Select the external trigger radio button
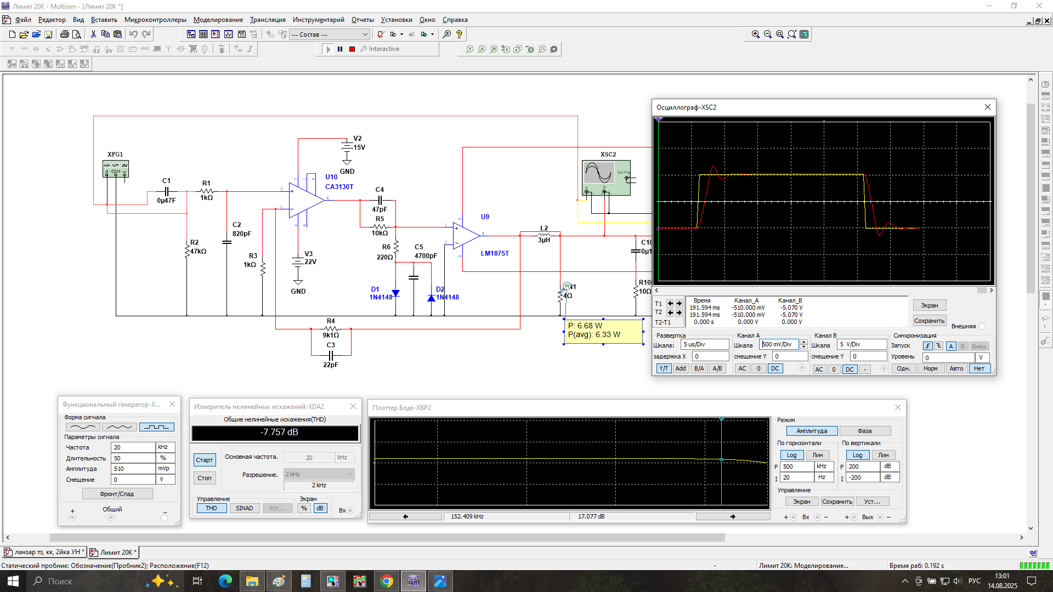 click(x=982, y=326)
